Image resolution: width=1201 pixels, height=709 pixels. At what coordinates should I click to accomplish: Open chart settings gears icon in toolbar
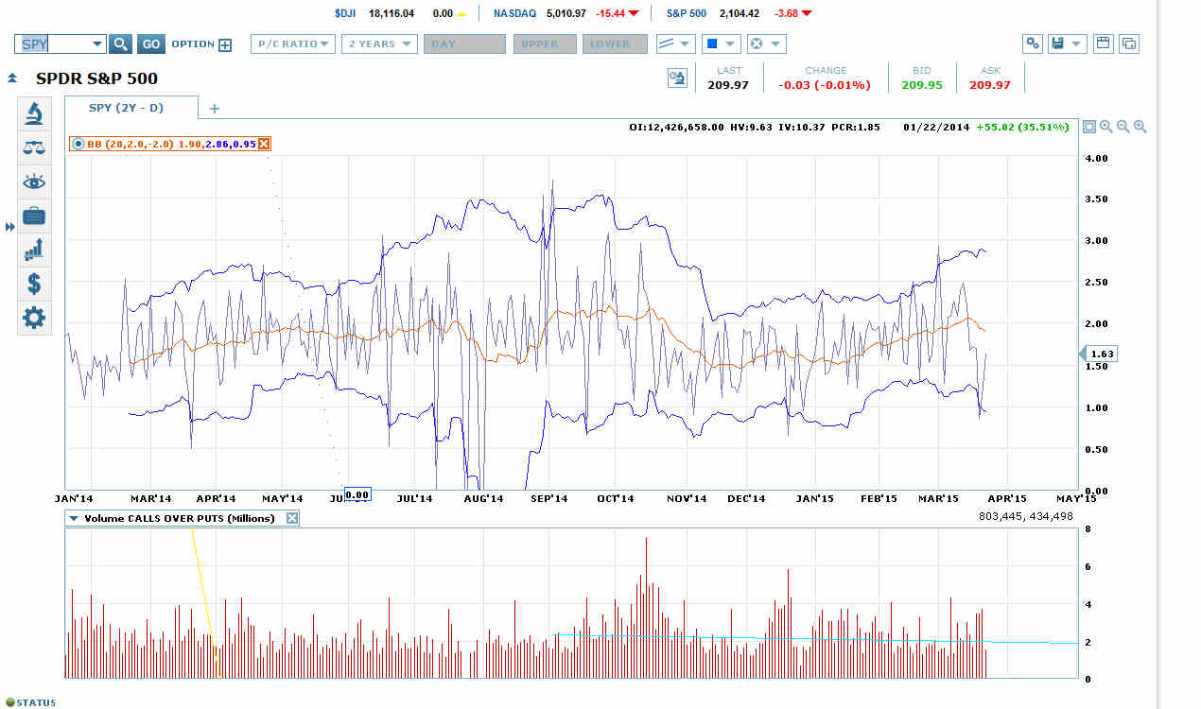(x=1033, y=43)
